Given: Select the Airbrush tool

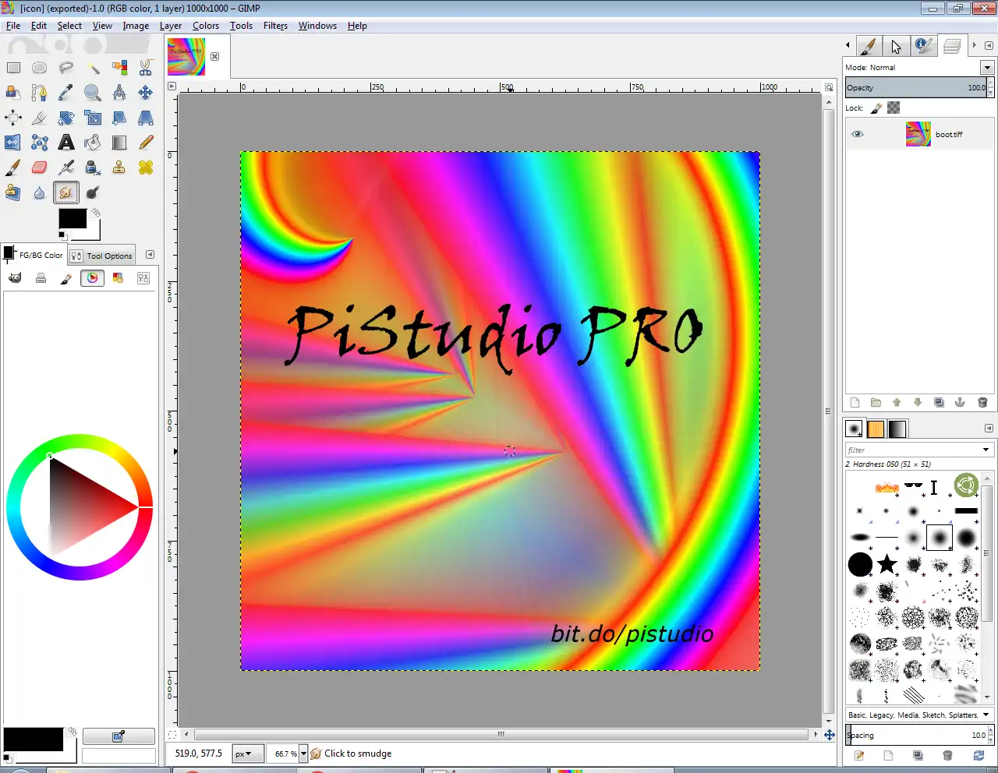Looking at the screenshot, I should click(x=66, y=168).
